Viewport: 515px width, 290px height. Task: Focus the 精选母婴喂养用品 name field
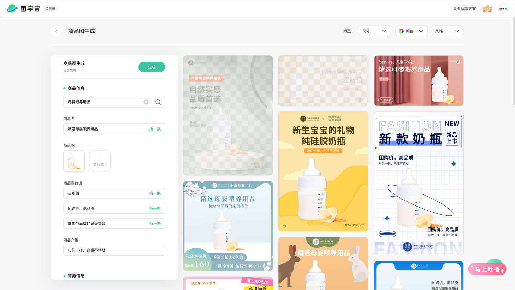point(114,129)
